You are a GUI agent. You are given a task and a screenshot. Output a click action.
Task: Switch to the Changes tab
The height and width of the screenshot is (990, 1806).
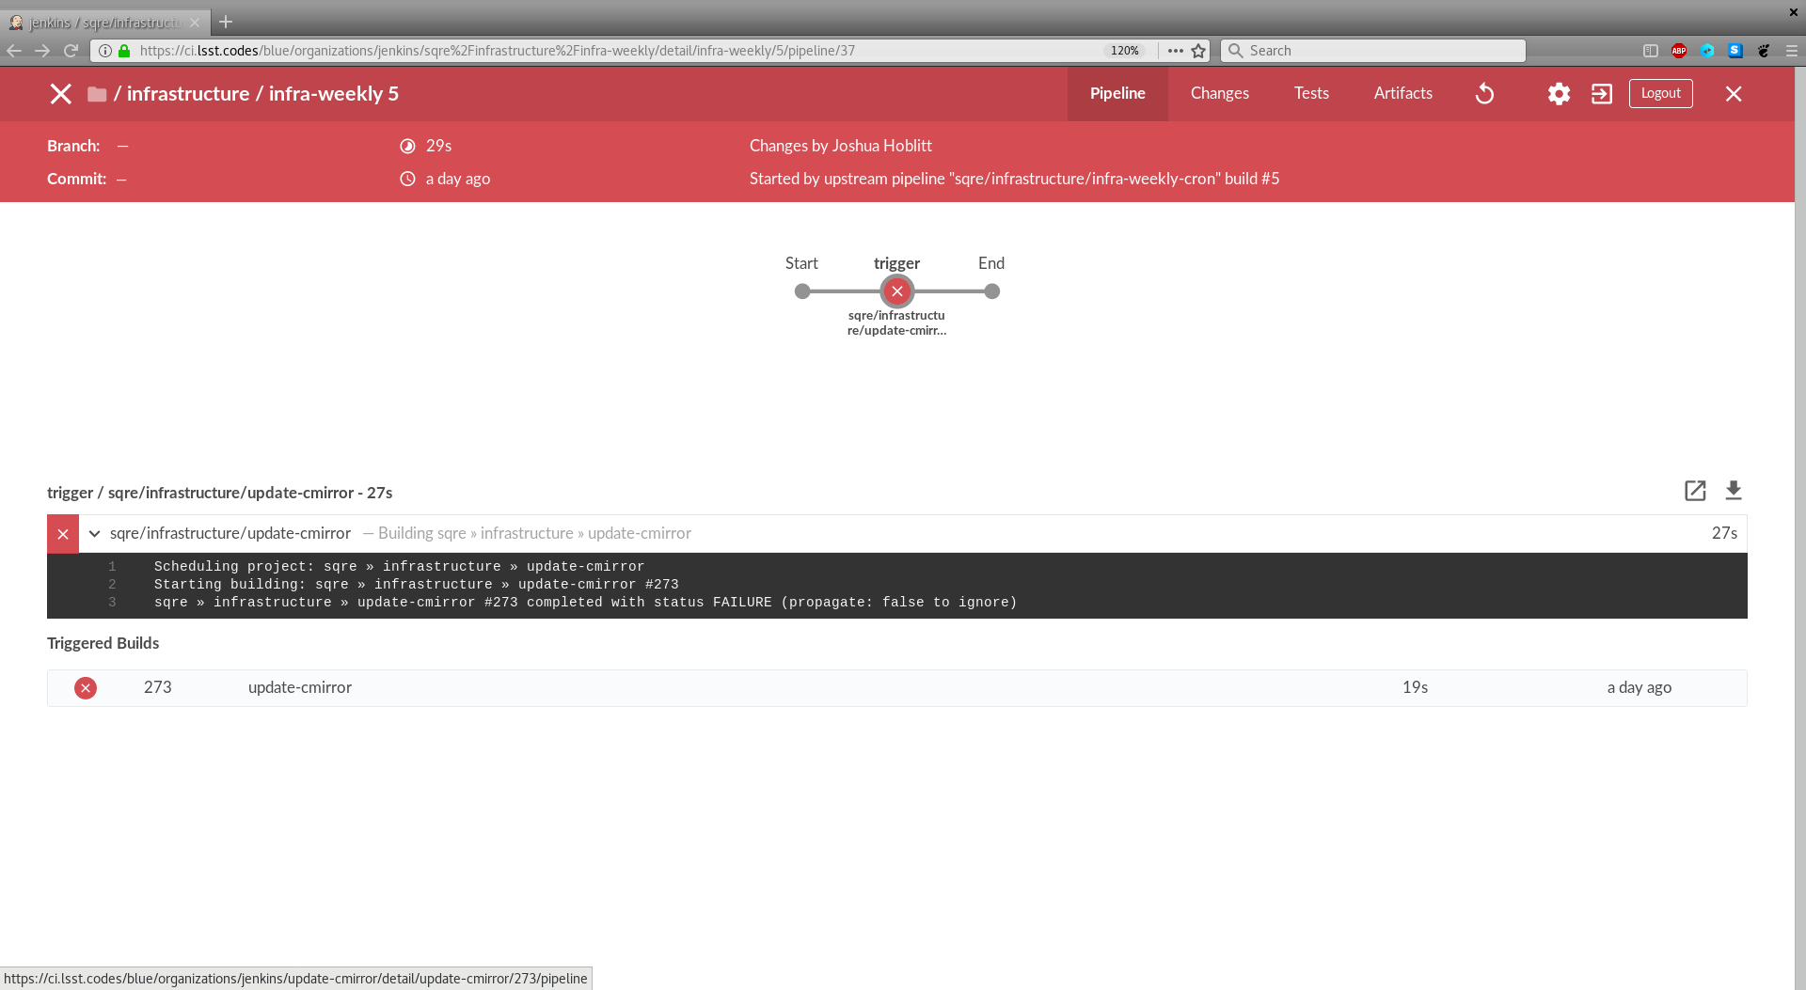coord(1219,94)
